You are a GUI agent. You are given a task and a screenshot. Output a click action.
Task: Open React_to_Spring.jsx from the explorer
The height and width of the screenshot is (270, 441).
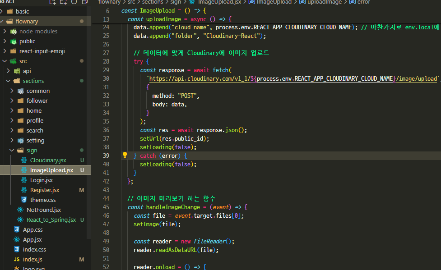click(x=51, y=220)
